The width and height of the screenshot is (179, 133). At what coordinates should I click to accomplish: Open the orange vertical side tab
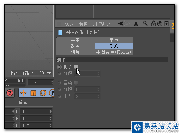[172, 27]
